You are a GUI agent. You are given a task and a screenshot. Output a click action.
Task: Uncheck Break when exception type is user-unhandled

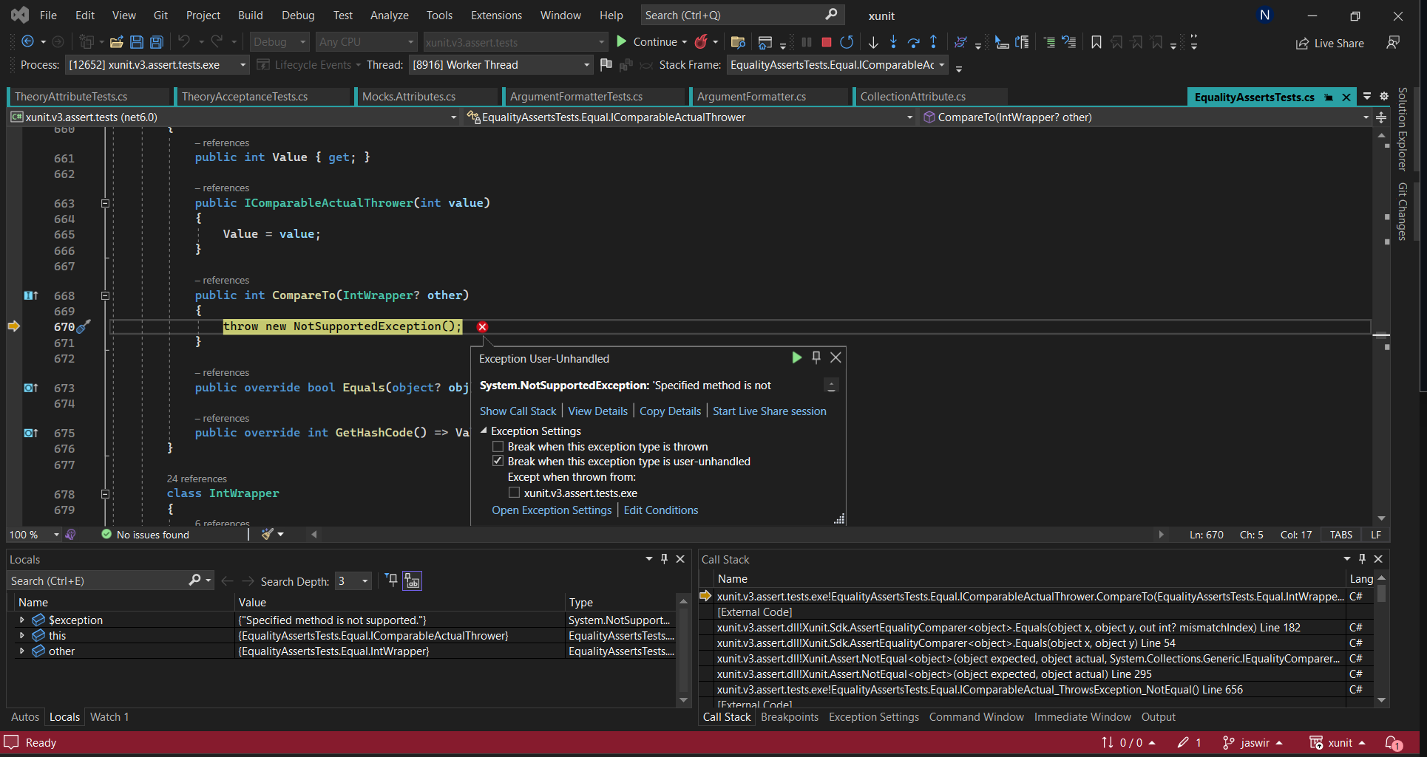click(x=498, y=462)
